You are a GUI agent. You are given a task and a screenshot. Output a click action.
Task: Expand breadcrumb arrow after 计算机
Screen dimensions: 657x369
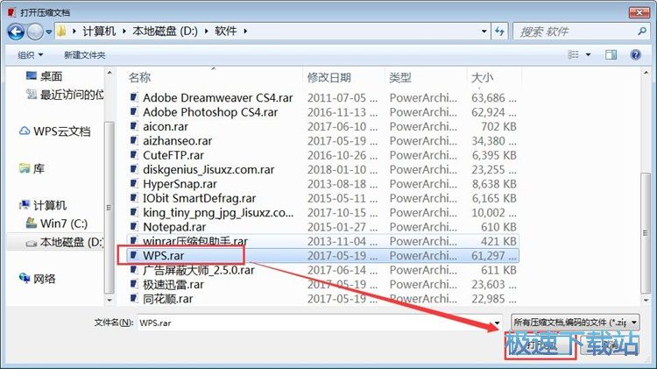(x=124, y=31)
